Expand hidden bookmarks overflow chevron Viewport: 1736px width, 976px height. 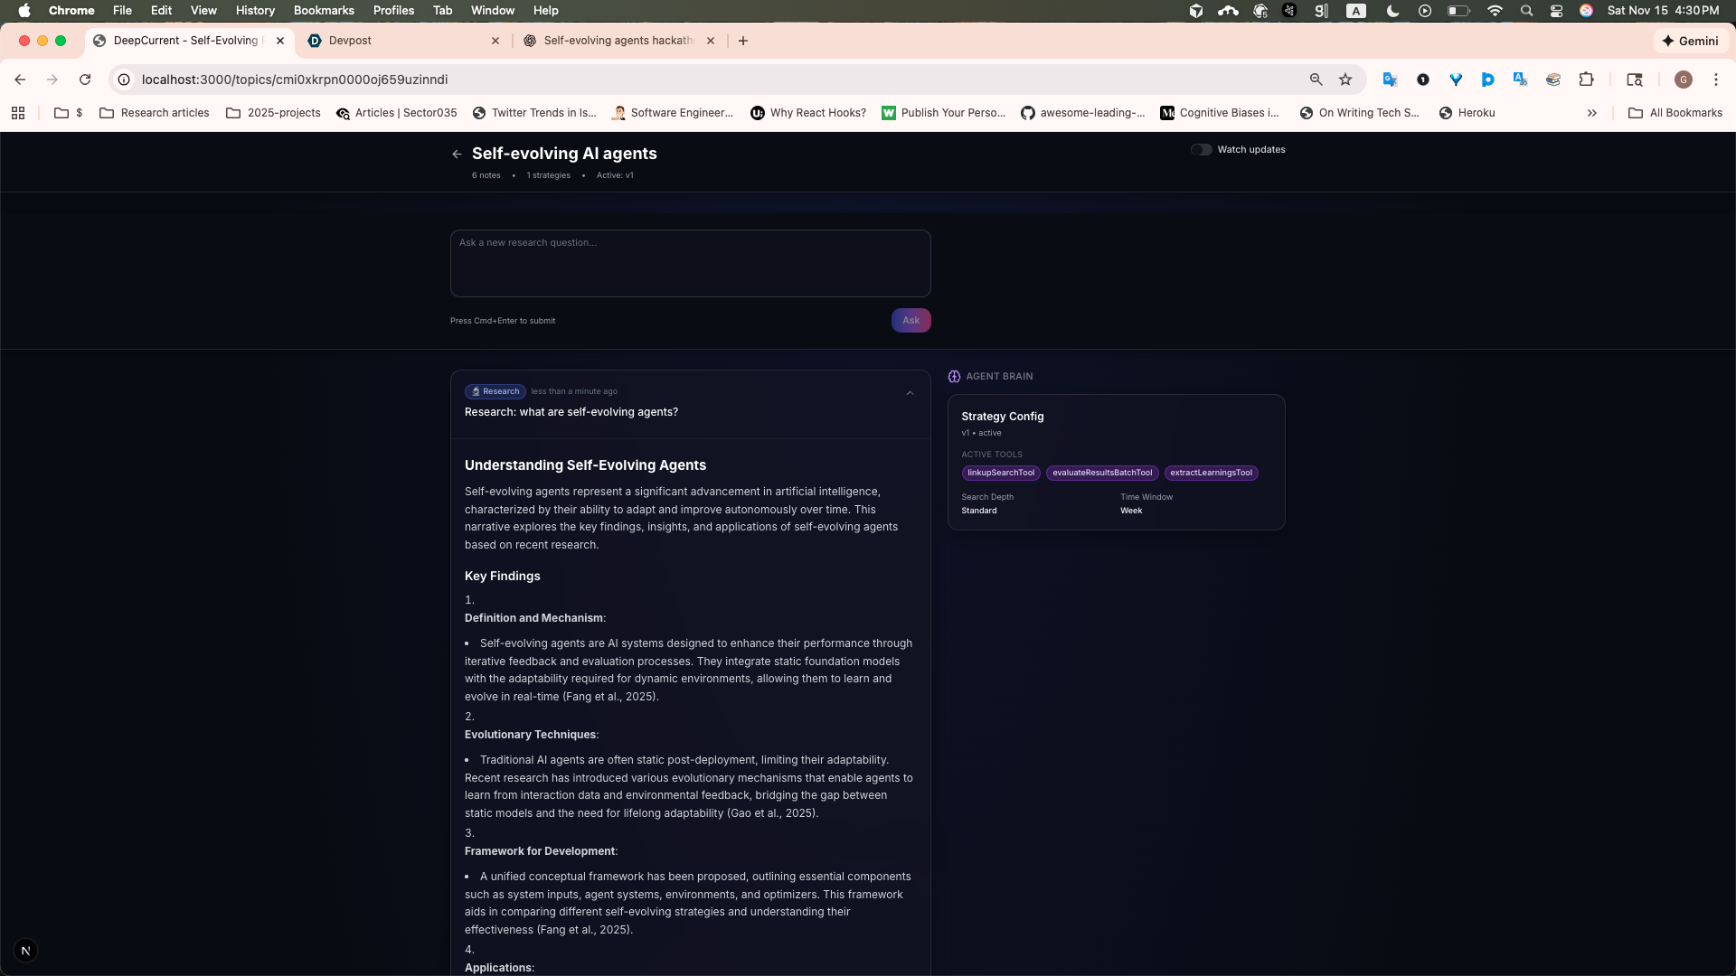point(1591,113)
